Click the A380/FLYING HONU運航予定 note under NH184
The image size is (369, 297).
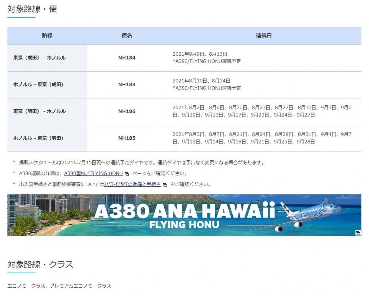tap(207, 61)
